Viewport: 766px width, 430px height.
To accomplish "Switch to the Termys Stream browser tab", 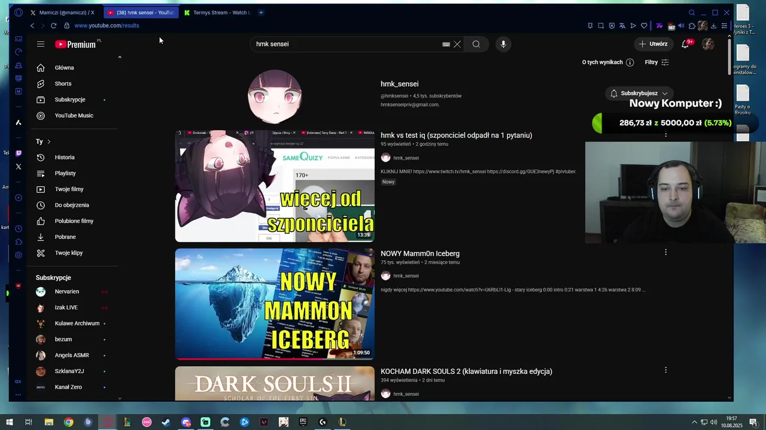I will pos(217,13).
